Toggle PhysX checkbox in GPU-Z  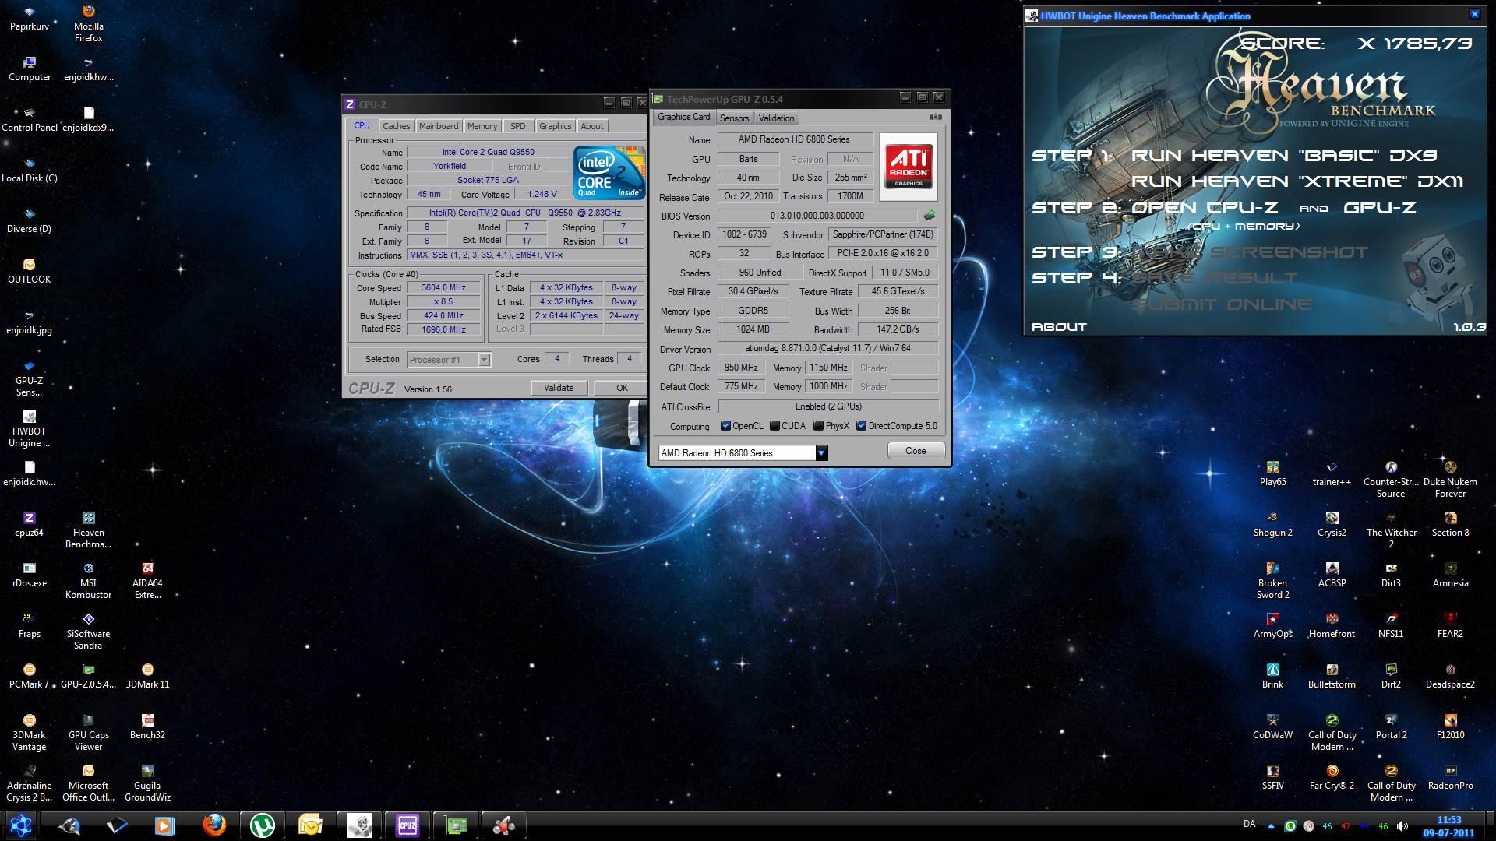tap(818, 426)
